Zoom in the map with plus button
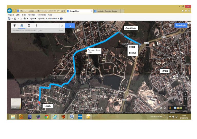The height and width of the screenshot is (139, 197). [185, 99]
